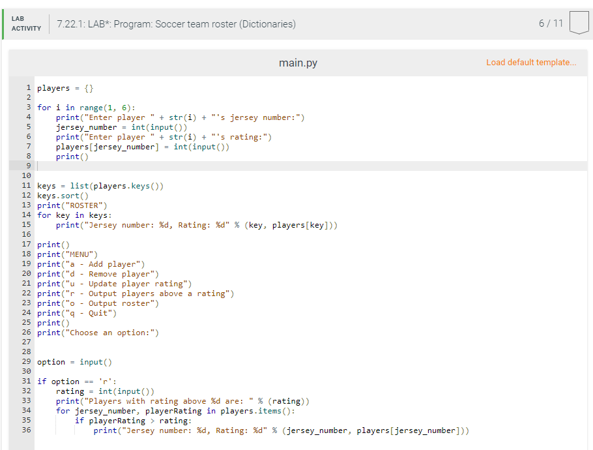
Task: Click the LAB ACTIVITY label
Action: (25, 24)
